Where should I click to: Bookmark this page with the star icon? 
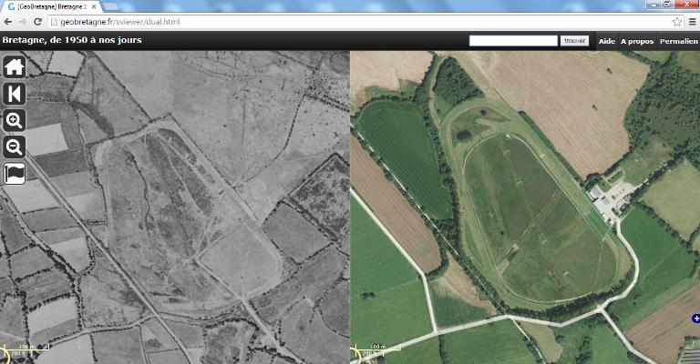coord(677,21)
